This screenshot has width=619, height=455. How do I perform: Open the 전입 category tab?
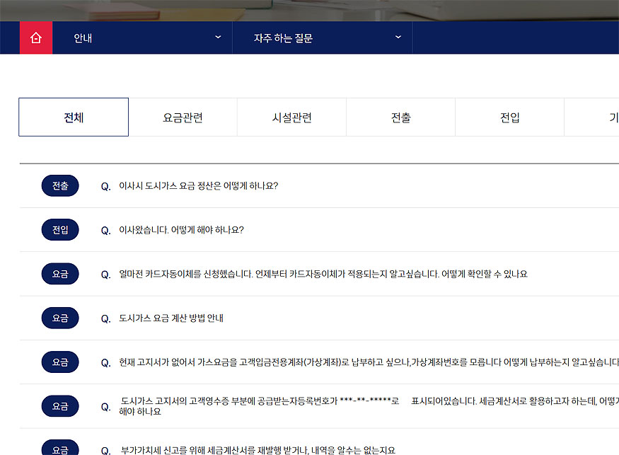click(509, 117)
